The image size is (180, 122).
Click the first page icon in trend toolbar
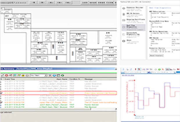point(123,69)
